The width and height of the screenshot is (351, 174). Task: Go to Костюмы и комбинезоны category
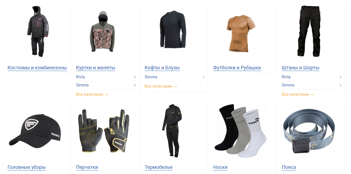(x=37, y=68)
